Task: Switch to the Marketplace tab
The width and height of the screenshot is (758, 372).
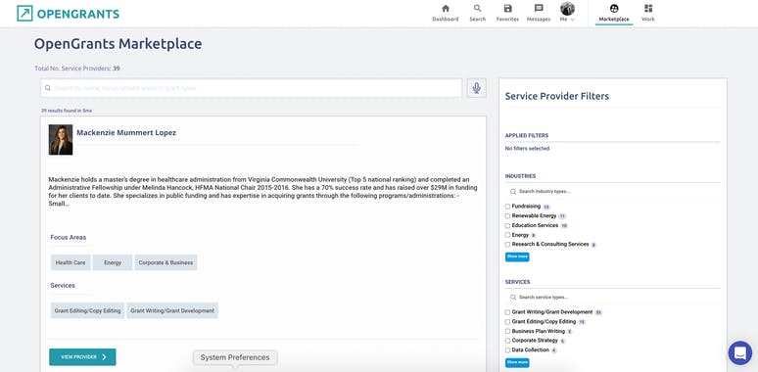Action: tap(614, 14)
